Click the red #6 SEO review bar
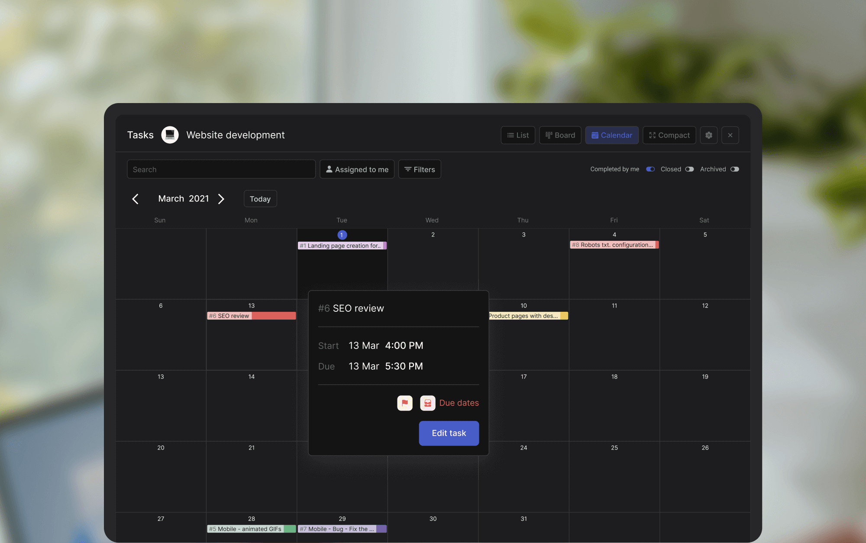 point(251,316)
